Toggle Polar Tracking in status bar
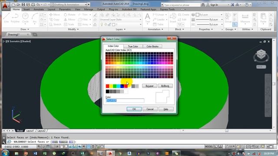The height and width of the screenshot is (156, 278). click(x=57, y=146)
